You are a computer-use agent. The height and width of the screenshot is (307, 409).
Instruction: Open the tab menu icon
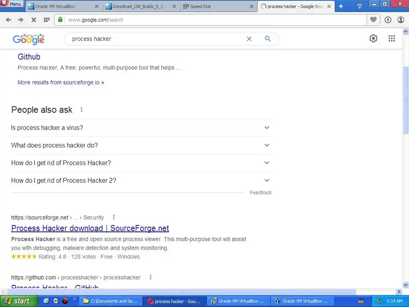[x=359, y=6]
